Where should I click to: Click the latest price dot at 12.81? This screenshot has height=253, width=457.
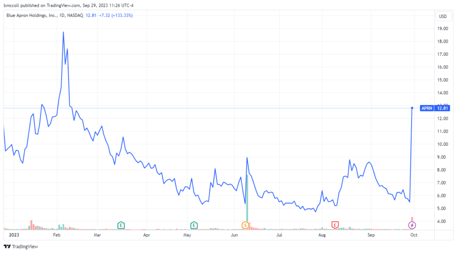click(x=412, y=108)
